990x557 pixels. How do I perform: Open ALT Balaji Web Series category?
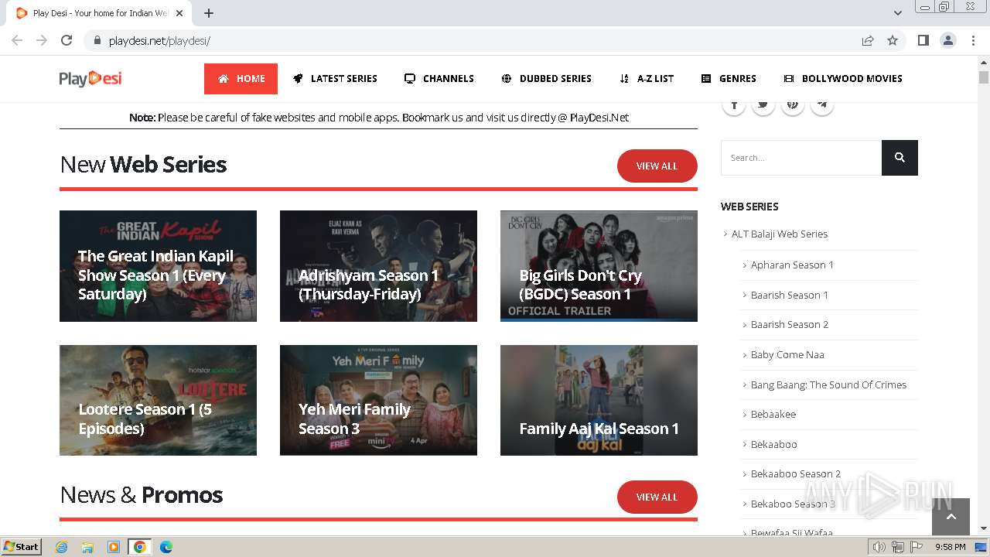tap(780, 234)
